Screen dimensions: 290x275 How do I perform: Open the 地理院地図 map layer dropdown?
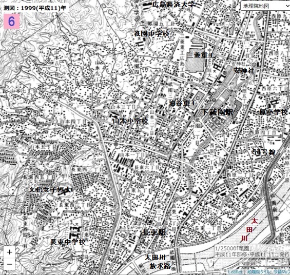265,6
